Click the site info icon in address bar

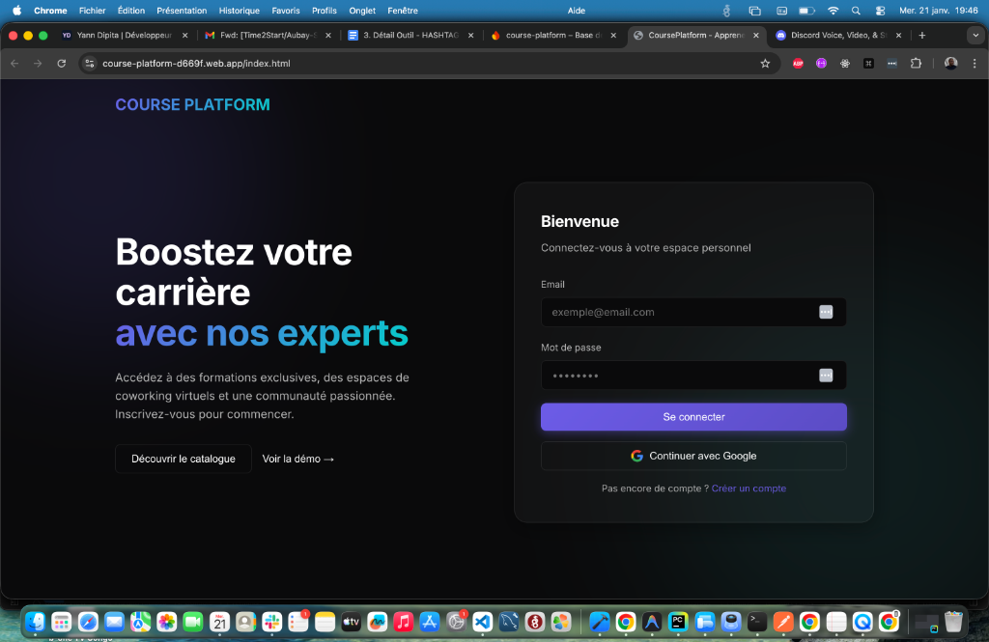pos(89,64)
